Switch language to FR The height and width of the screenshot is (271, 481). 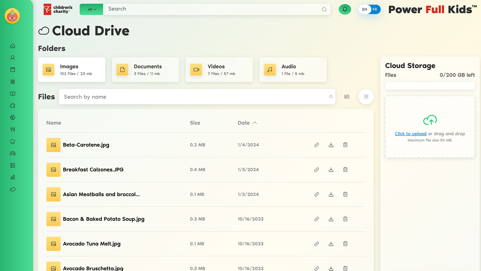[x=375, y=10]
